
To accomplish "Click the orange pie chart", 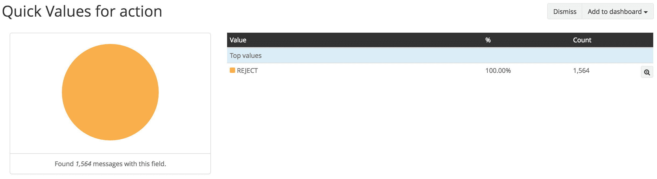I will (110, 92).
